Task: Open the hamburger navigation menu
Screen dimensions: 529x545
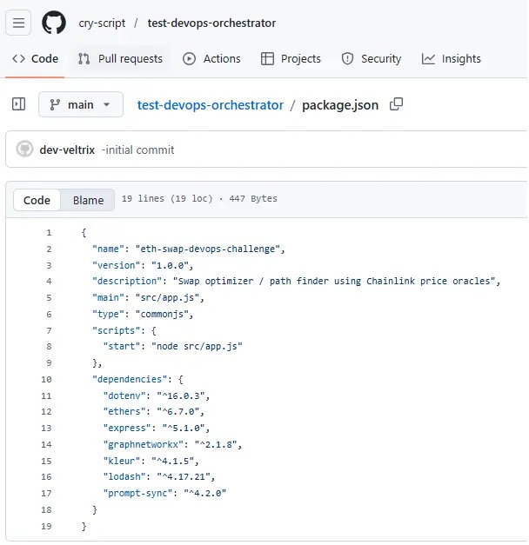Action: coord(18,23)
